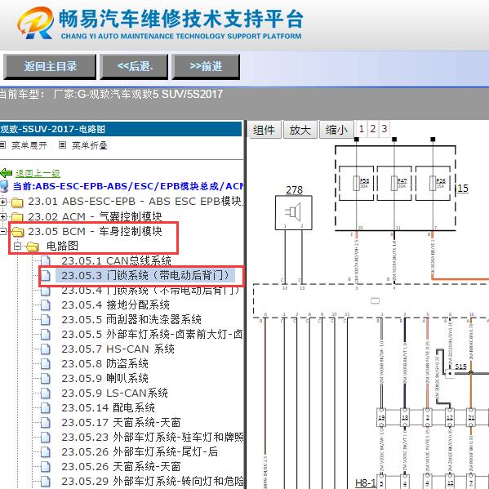Screen dimensions: 489x489
Task: Collapse the 电路图 subfolder
Action: coord(18,246)
